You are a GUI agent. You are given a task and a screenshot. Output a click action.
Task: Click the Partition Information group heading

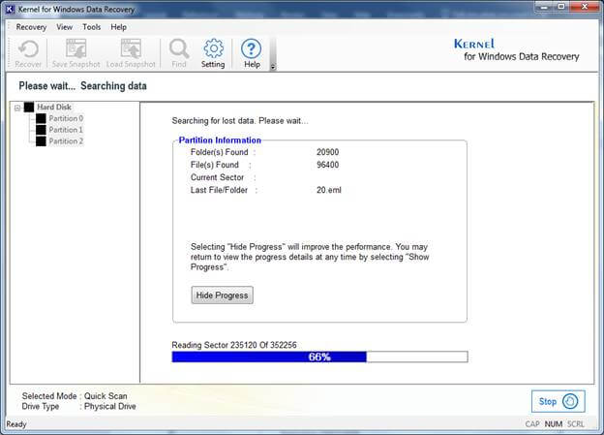pos(220,140)
